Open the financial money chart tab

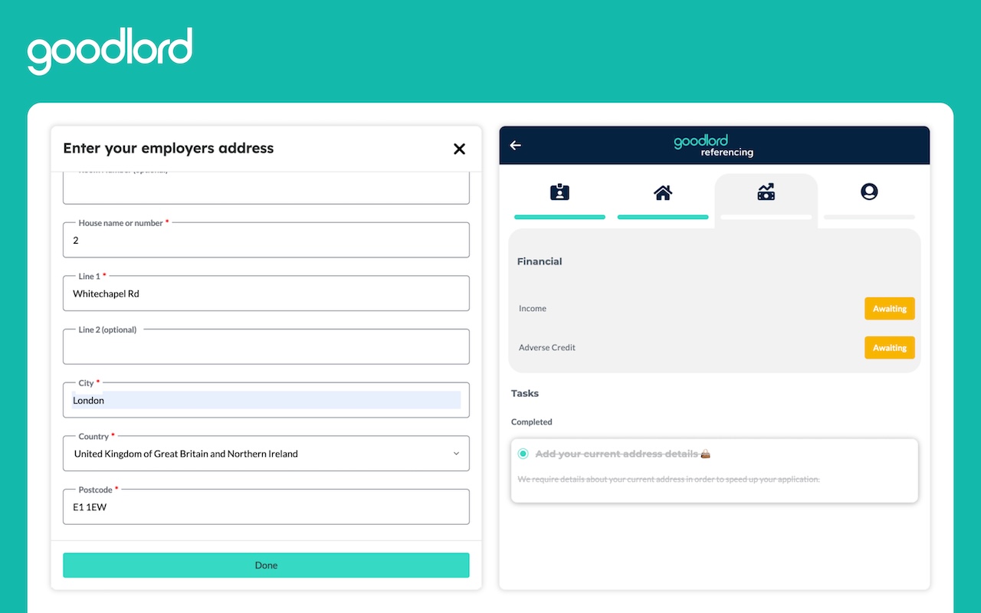pos(766,192)
